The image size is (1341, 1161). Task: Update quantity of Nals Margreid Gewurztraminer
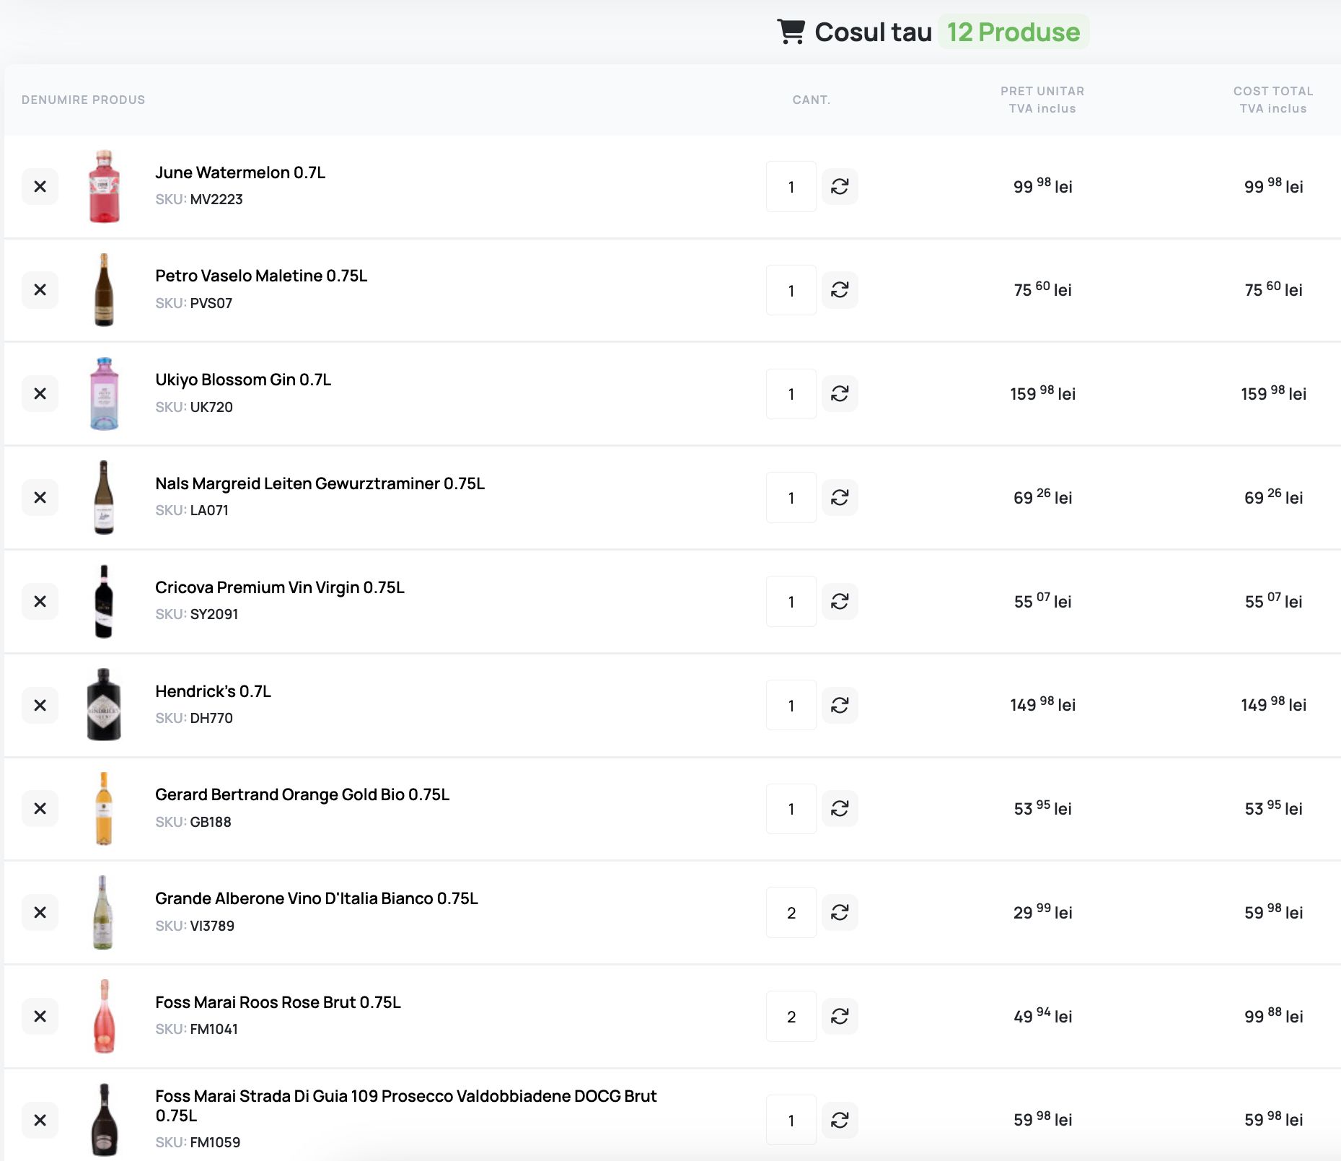[x=840, y=498]
